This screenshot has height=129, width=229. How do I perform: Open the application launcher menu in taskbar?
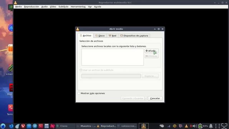click(3, 126)
